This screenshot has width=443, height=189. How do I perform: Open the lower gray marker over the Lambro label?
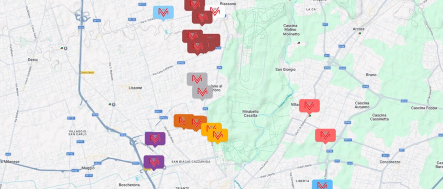tap(202, 92)
